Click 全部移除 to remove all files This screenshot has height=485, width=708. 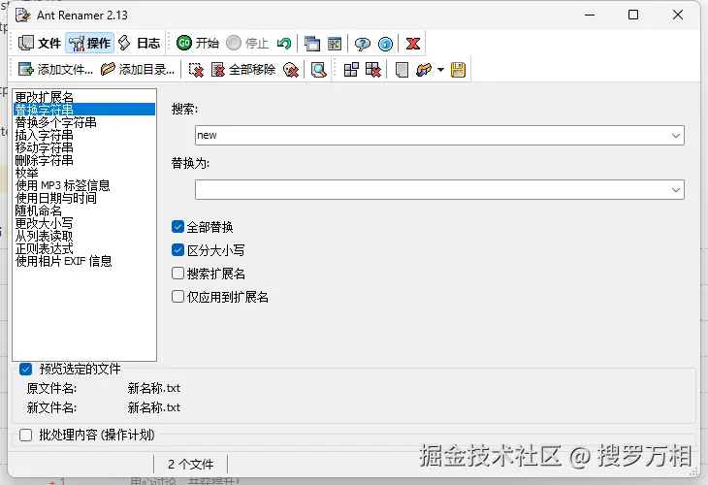(x=243, y=70)
